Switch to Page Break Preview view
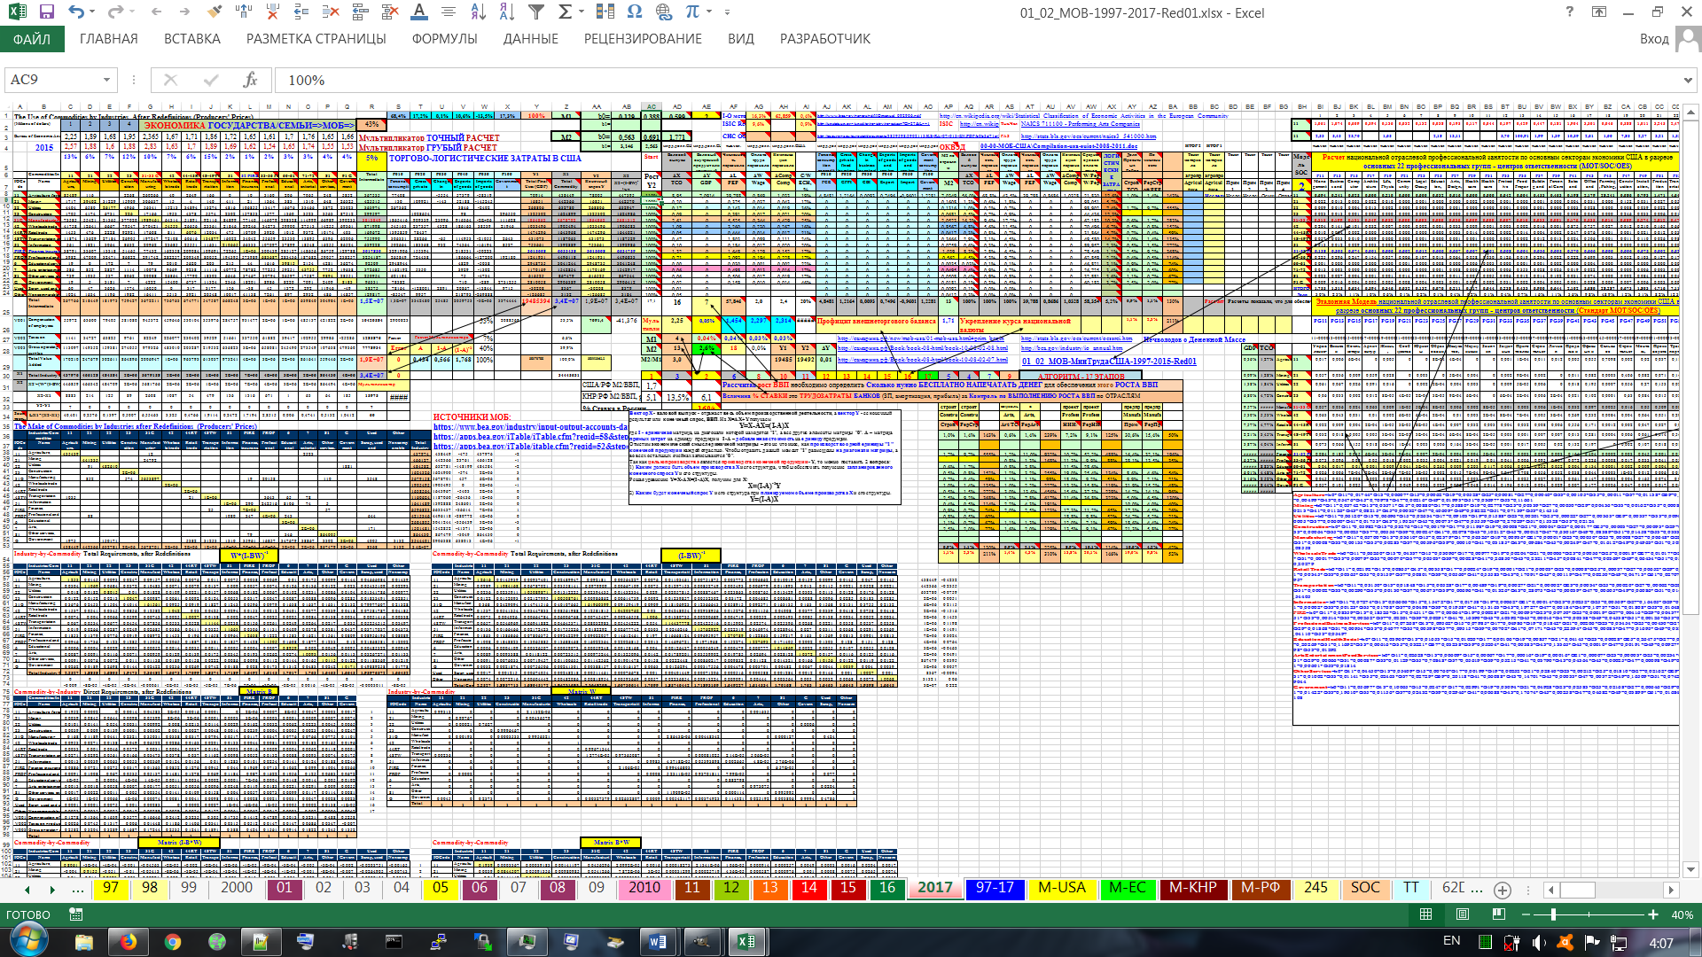 [1498, 914]
